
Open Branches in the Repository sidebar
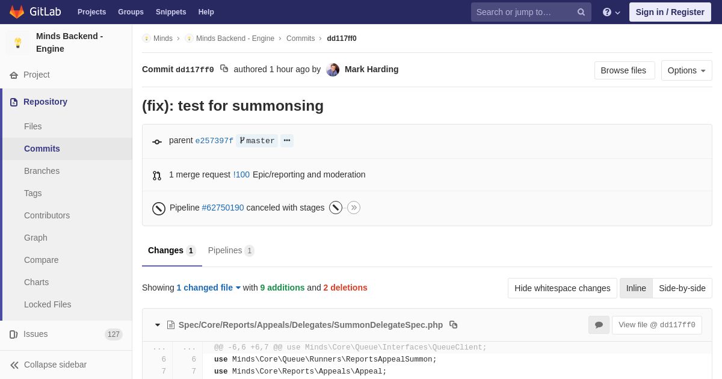42,171
